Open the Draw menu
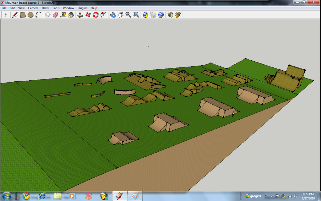Image resolution: width=321 pixels, height=201 pixels. tap(45, 8)
